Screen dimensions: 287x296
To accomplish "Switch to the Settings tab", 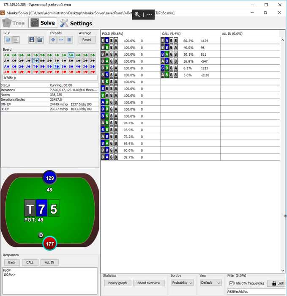I will pyautogui.click(x=76, y=23).
